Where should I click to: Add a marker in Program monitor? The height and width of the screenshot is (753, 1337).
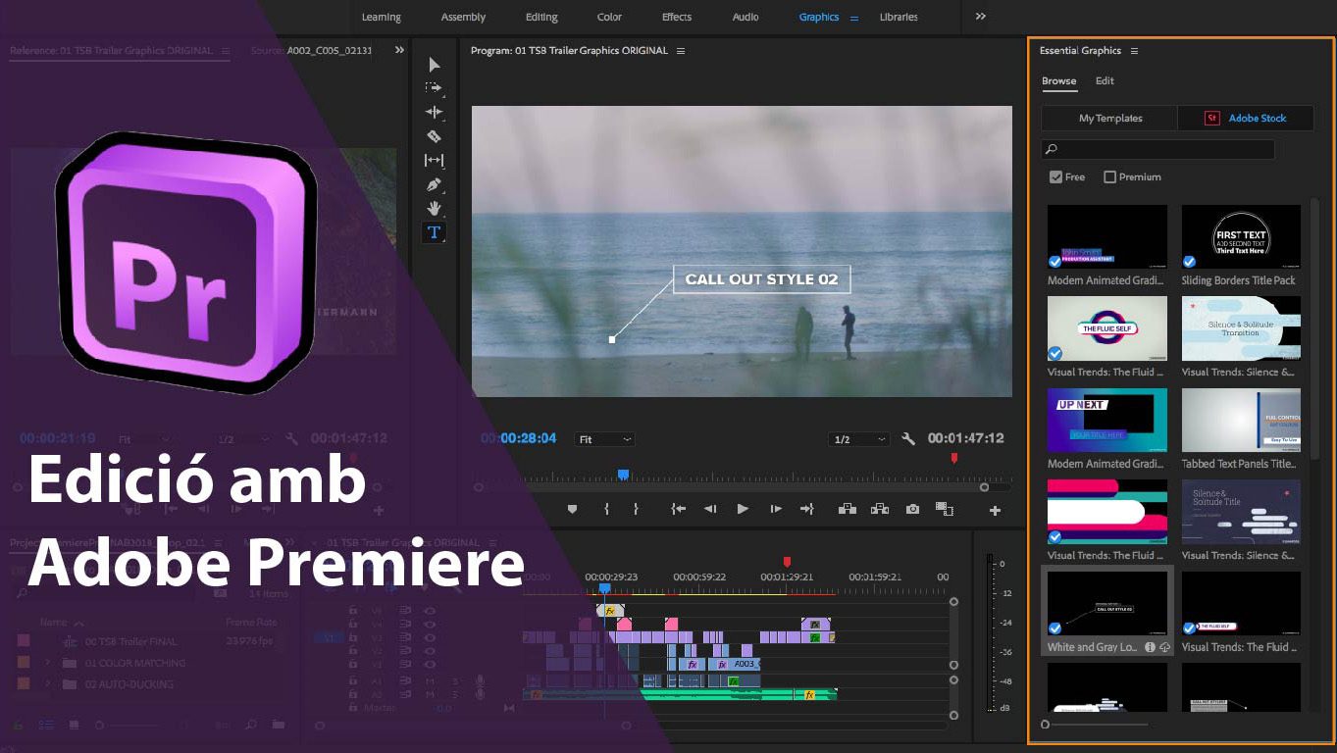click(x=573, y=509)
